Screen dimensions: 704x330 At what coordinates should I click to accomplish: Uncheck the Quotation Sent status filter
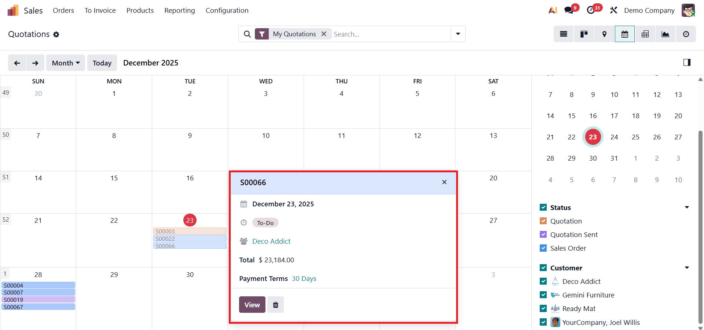[543, 234]
